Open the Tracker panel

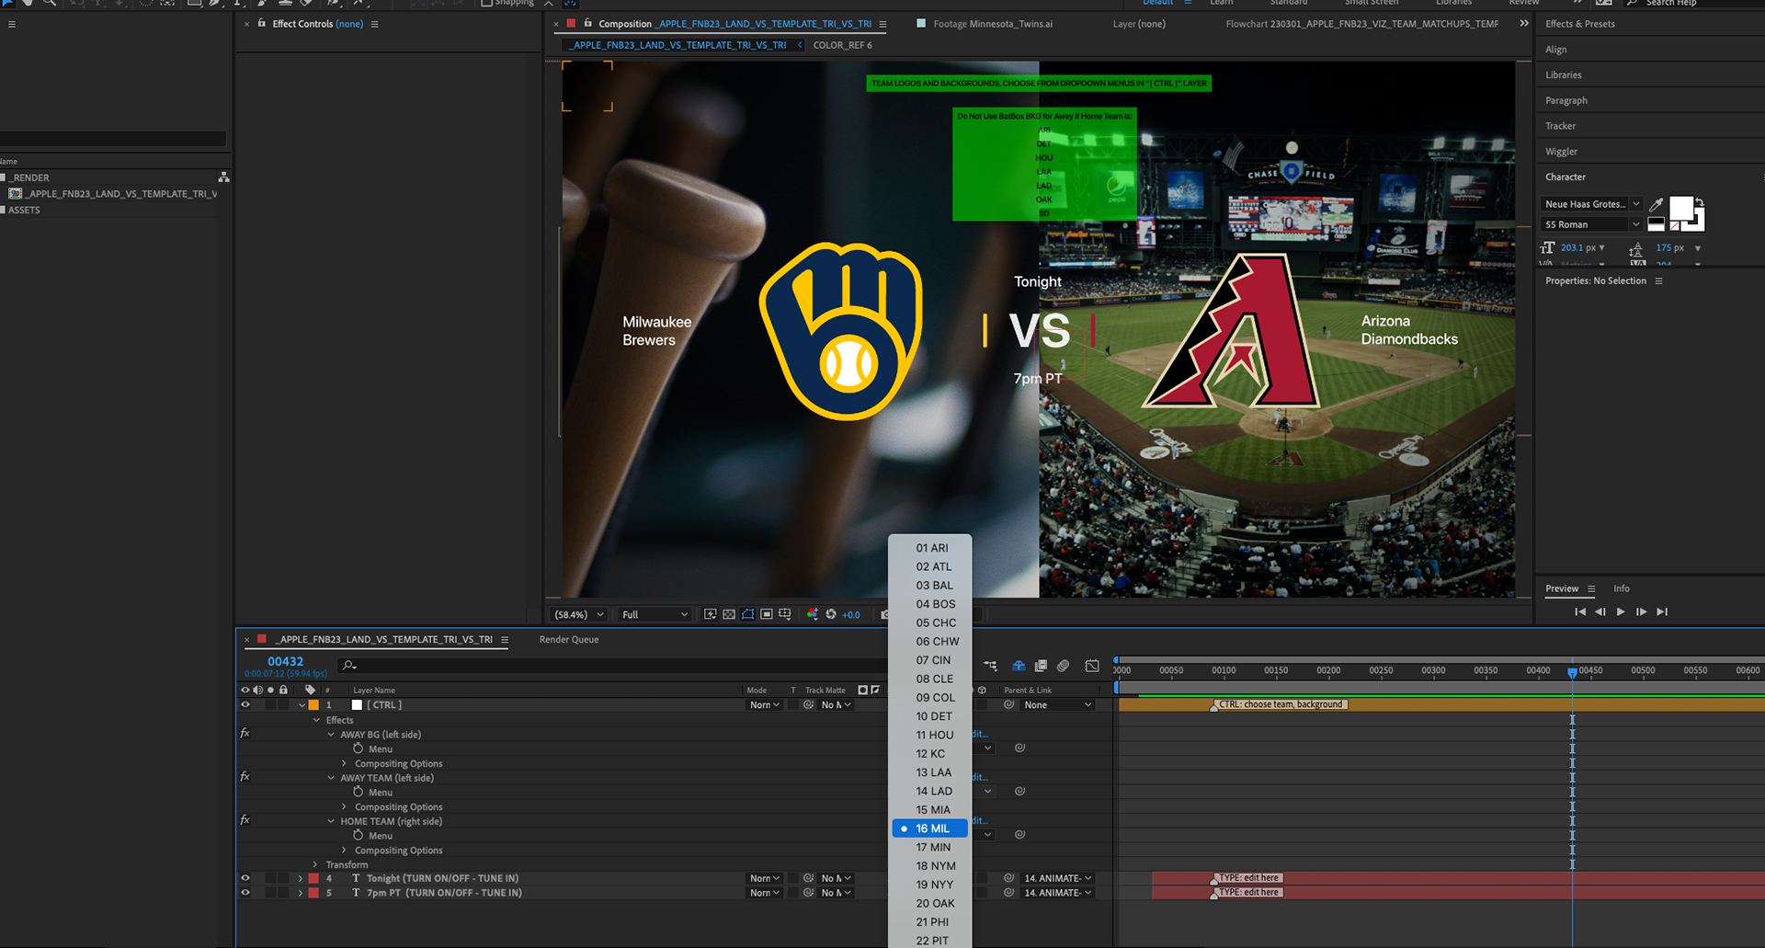pos(1560,126)
